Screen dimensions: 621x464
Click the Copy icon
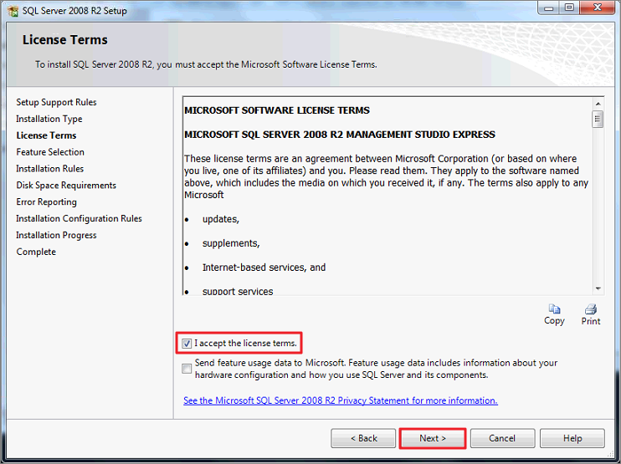[x=554, y=309]
